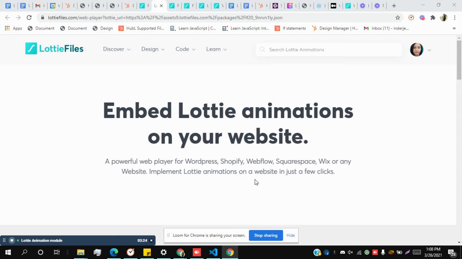The height and width of the screenshot is (259, 462).
Task: Close the active LottieFiles tab
Action: (x=161, y=6)
